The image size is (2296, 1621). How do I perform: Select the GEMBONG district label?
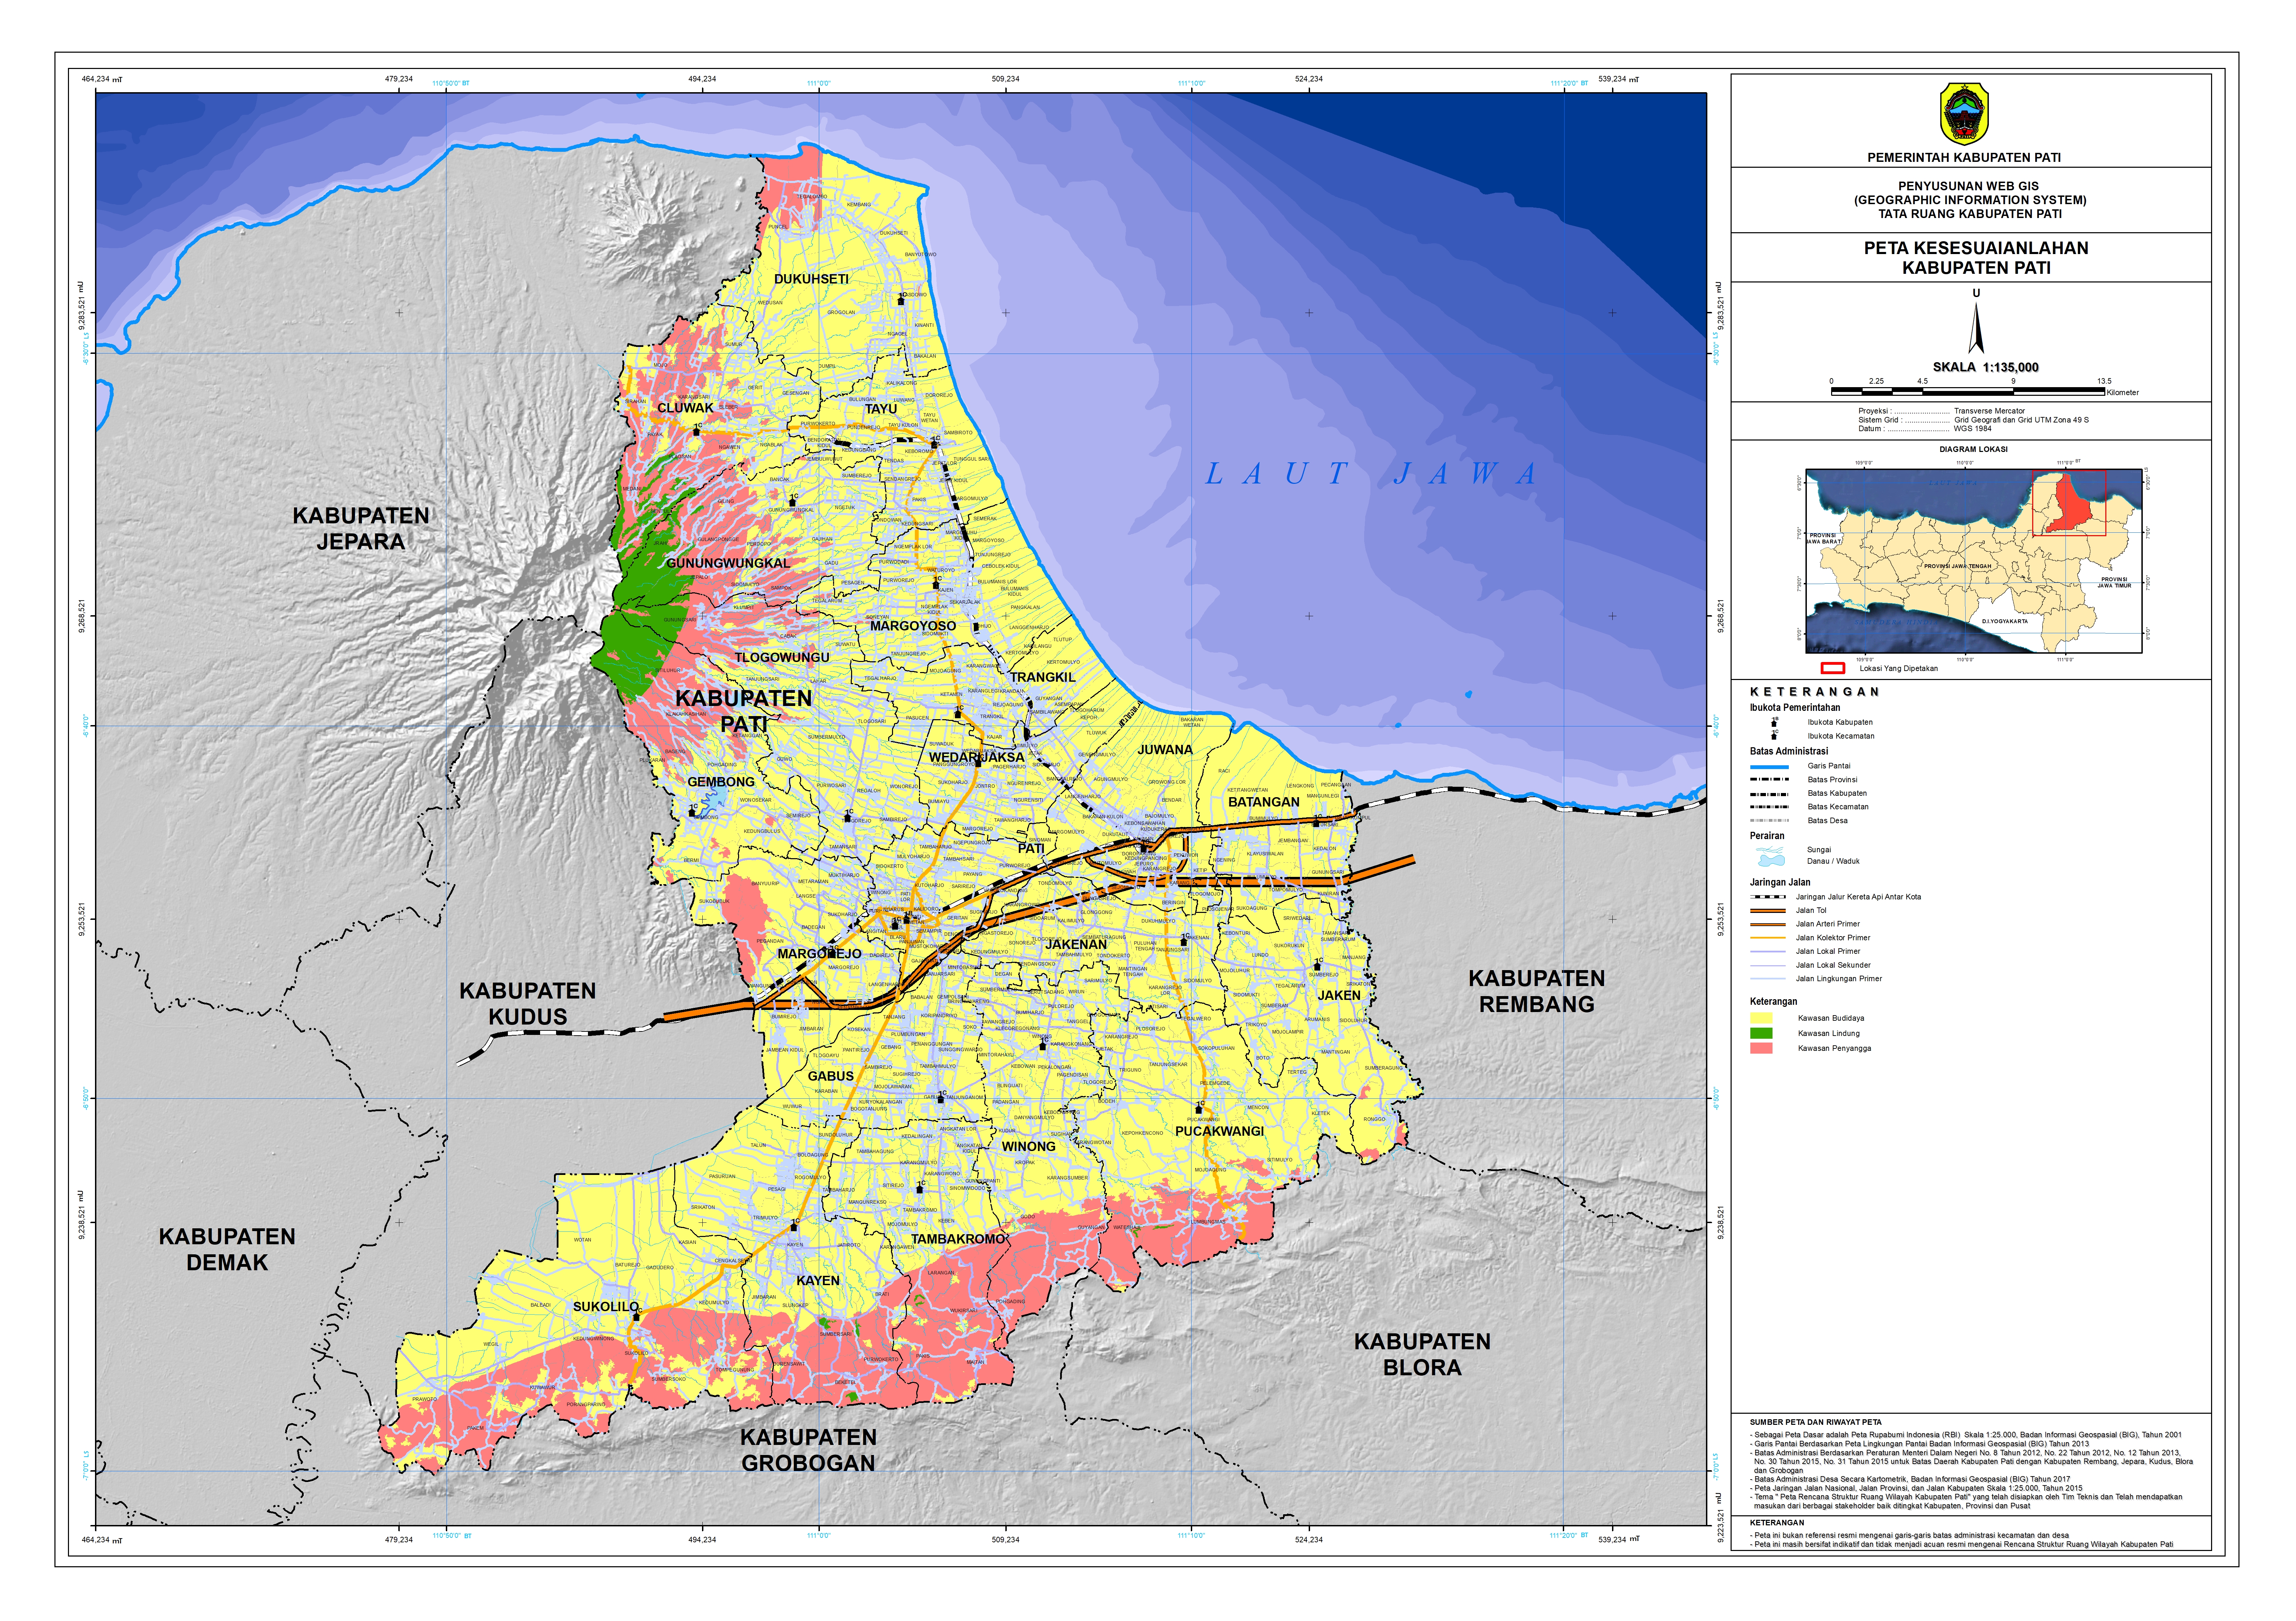coord(721,782)
